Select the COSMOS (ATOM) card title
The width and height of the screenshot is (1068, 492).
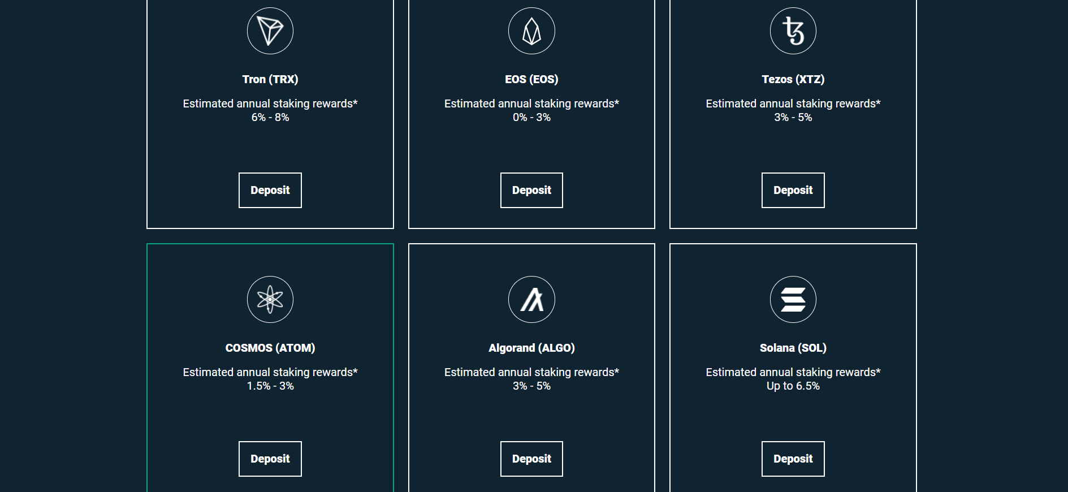(270, 348)
